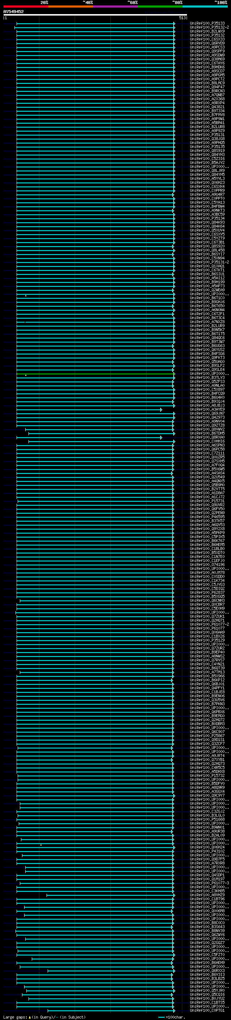This screenshot has width=231, height=1020.
Task: Select UniRef100_C1BT96 label
Action: (x=207, y=899)
